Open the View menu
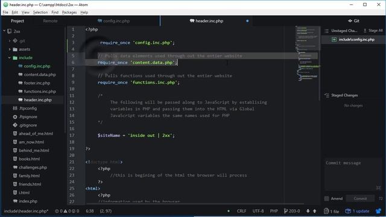This screenshot has height=217, width=386. (25, 12)
